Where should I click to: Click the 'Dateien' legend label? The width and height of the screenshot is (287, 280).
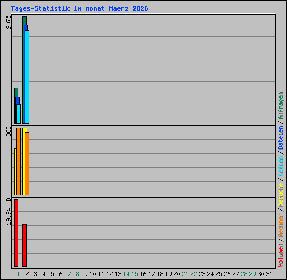pos(281,138)
